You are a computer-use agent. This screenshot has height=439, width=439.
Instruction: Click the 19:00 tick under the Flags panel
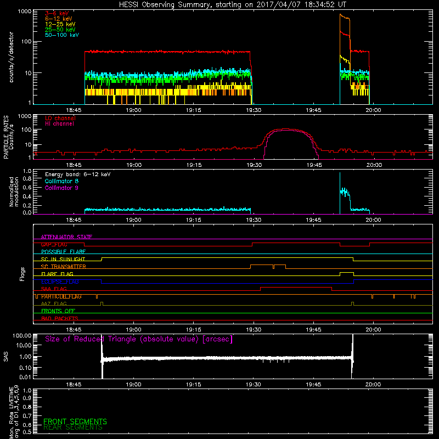tap(133, 330)
